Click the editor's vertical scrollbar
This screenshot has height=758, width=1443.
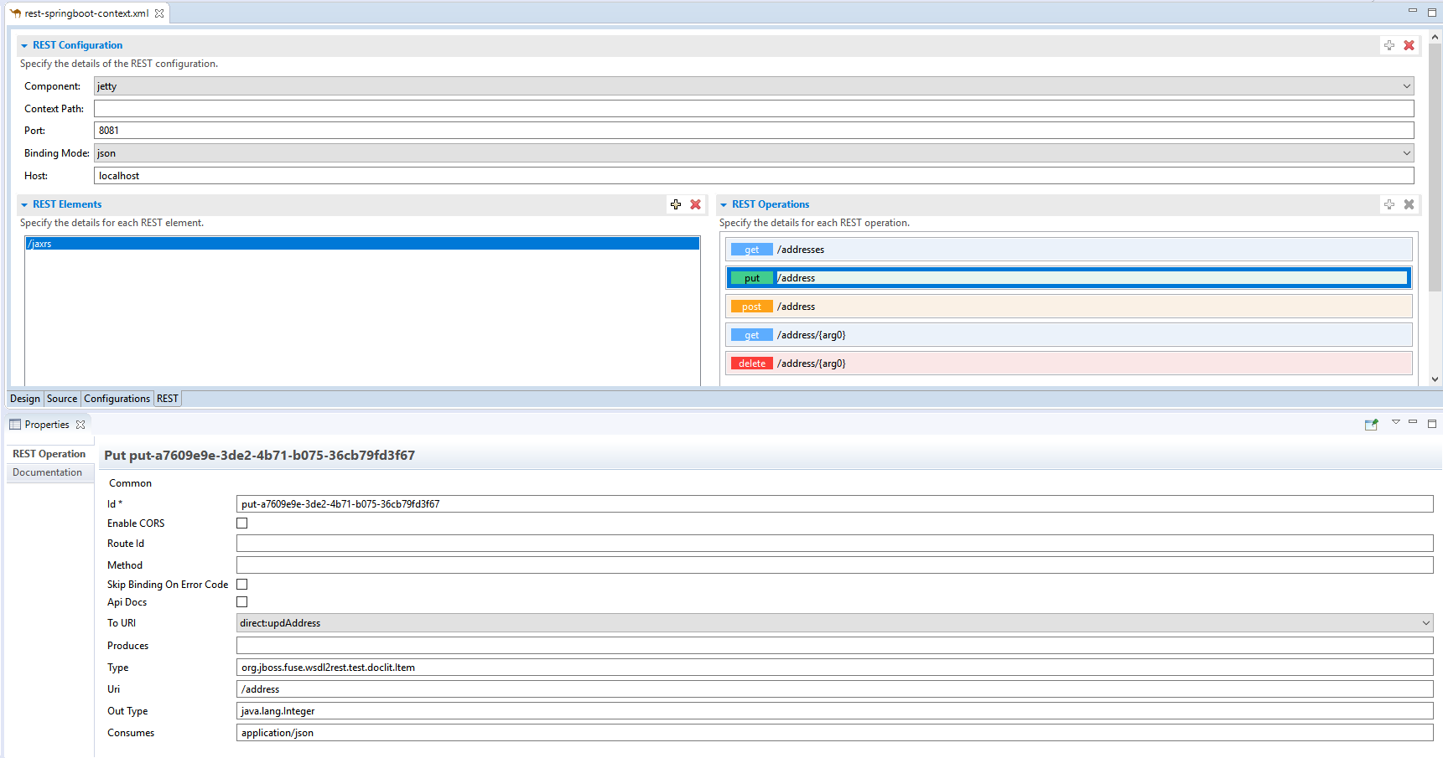(x=1435, y=168)
